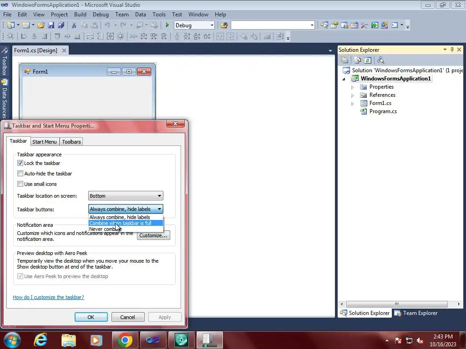Switch to the Start Menu tab

click(x=45, y=142)
